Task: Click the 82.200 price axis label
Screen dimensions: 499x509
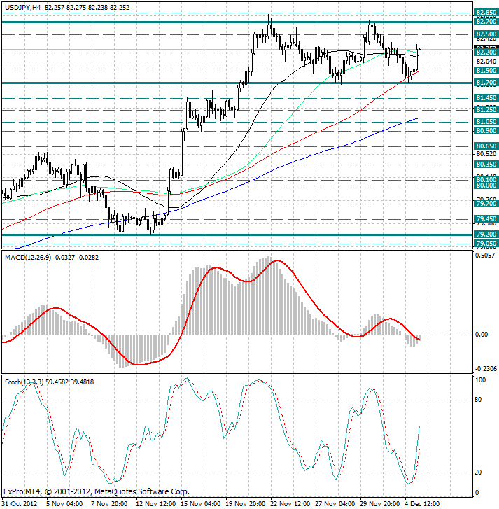Action: pyautogui.click(x=486, y=53)
